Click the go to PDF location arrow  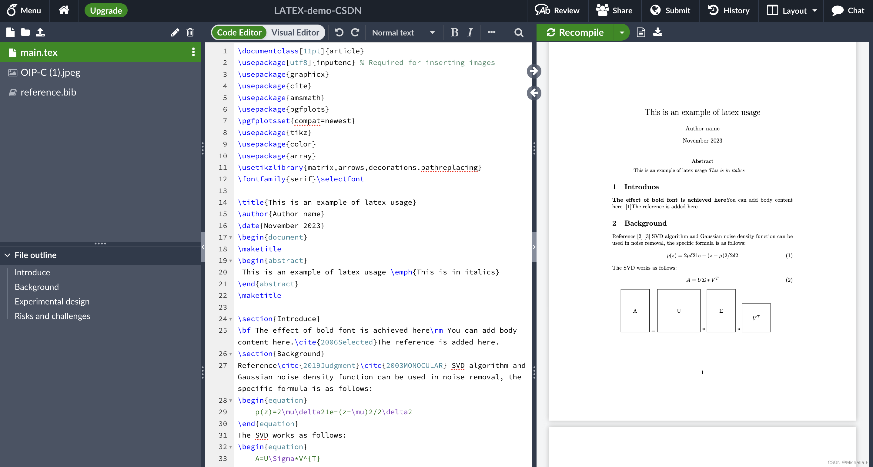(534, 71)
